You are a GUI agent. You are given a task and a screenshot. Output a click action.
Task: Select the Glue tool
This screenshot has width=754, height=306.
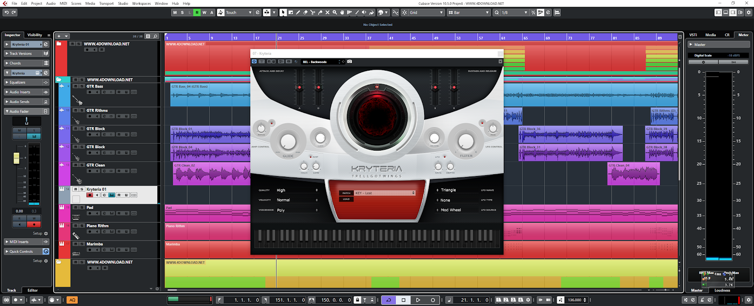(x=320, y=13)
